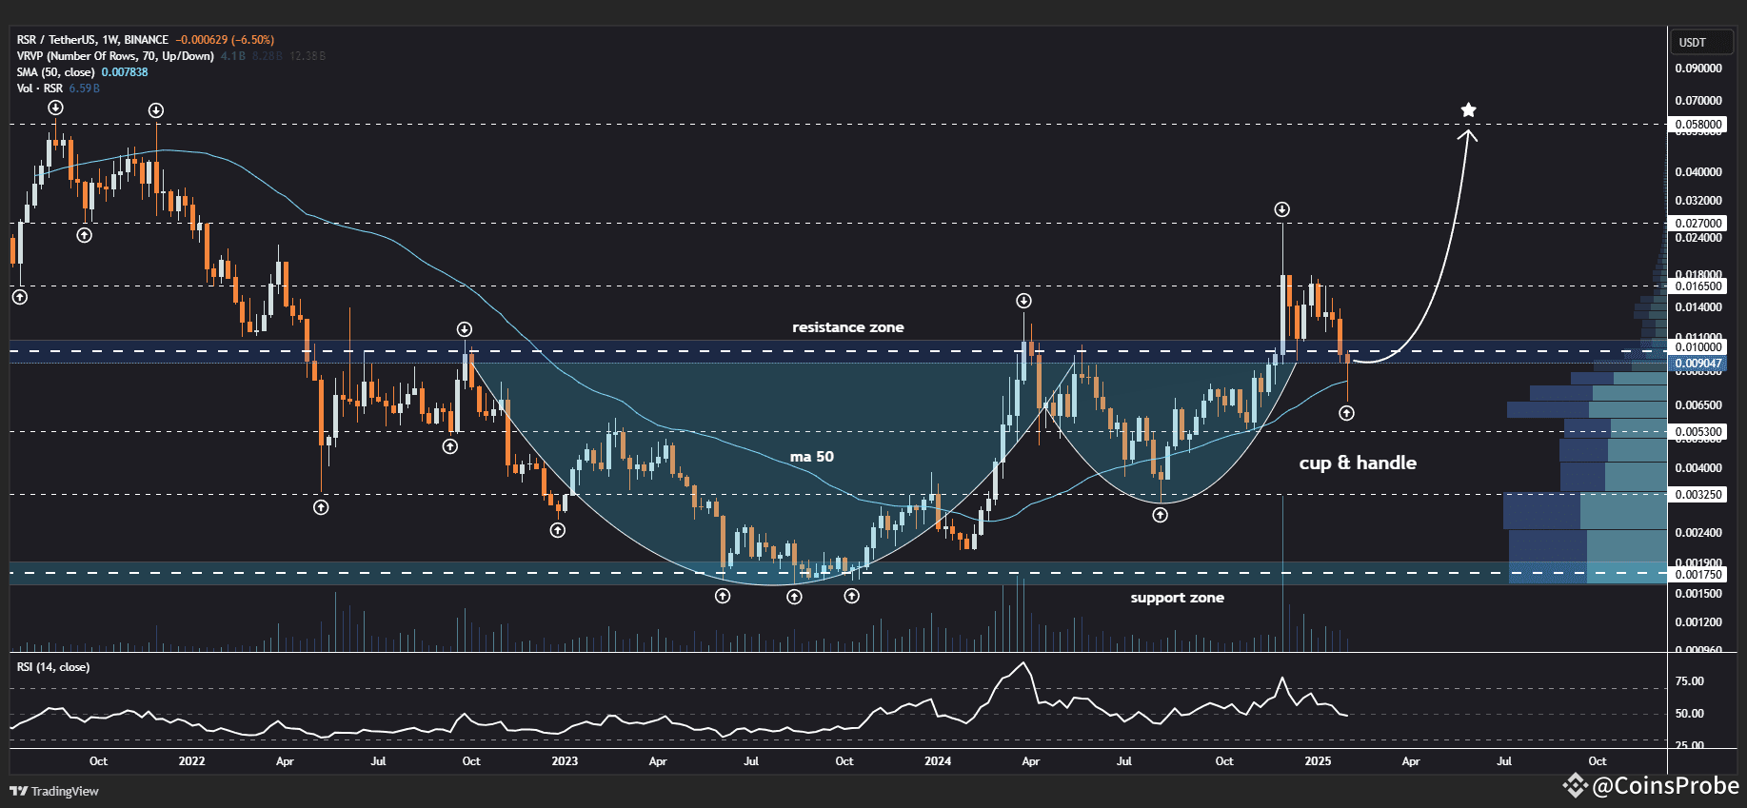Select the down-arrow marker above the April 2024 peak

(1023, 301)
